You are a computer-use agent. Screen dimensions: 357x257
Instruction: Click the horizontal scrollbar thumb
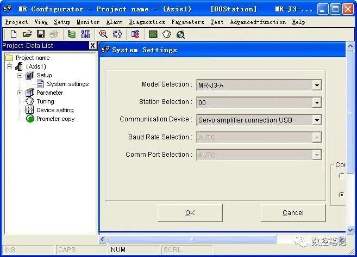tap(192, 240)
